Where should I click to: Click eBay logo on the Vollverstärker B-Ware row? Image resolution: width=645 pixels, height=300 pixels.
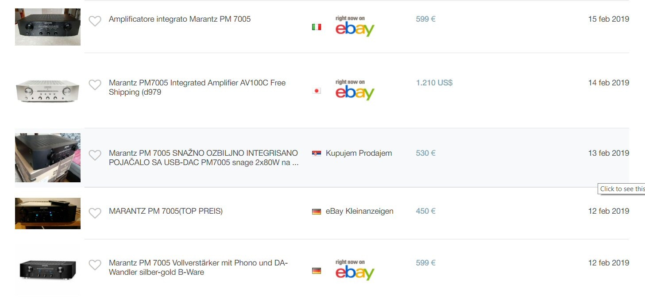355,270
